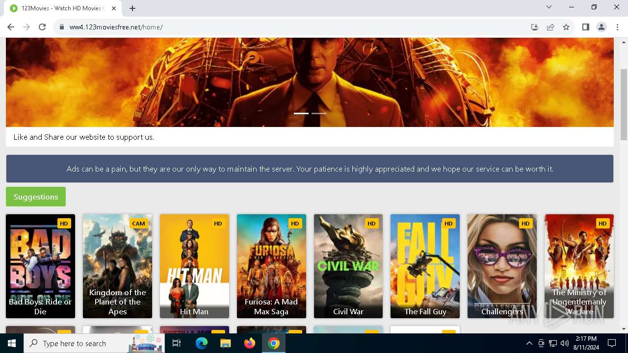Launch Firefox from taskbar

[x=250, y=343]
